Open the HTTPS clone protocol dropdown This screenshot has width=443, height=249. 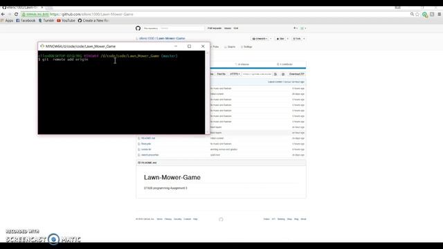[x=235, y=74]
